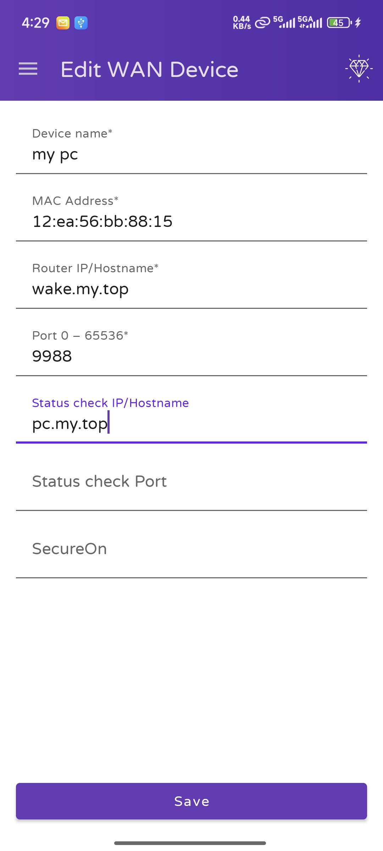Open the hamburger navigation menu

pos(28,69)
